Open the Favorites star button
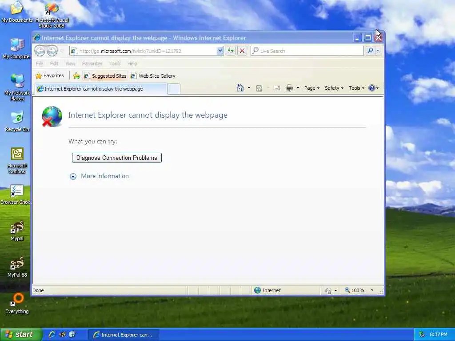 click(x=50, y=75)
